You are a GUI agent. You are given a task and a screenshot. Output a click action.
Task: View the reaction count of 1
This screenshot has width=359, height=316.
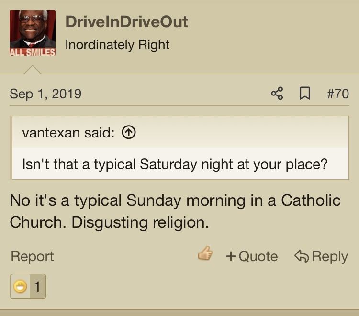pyautogui.click(x=37, y=286)
